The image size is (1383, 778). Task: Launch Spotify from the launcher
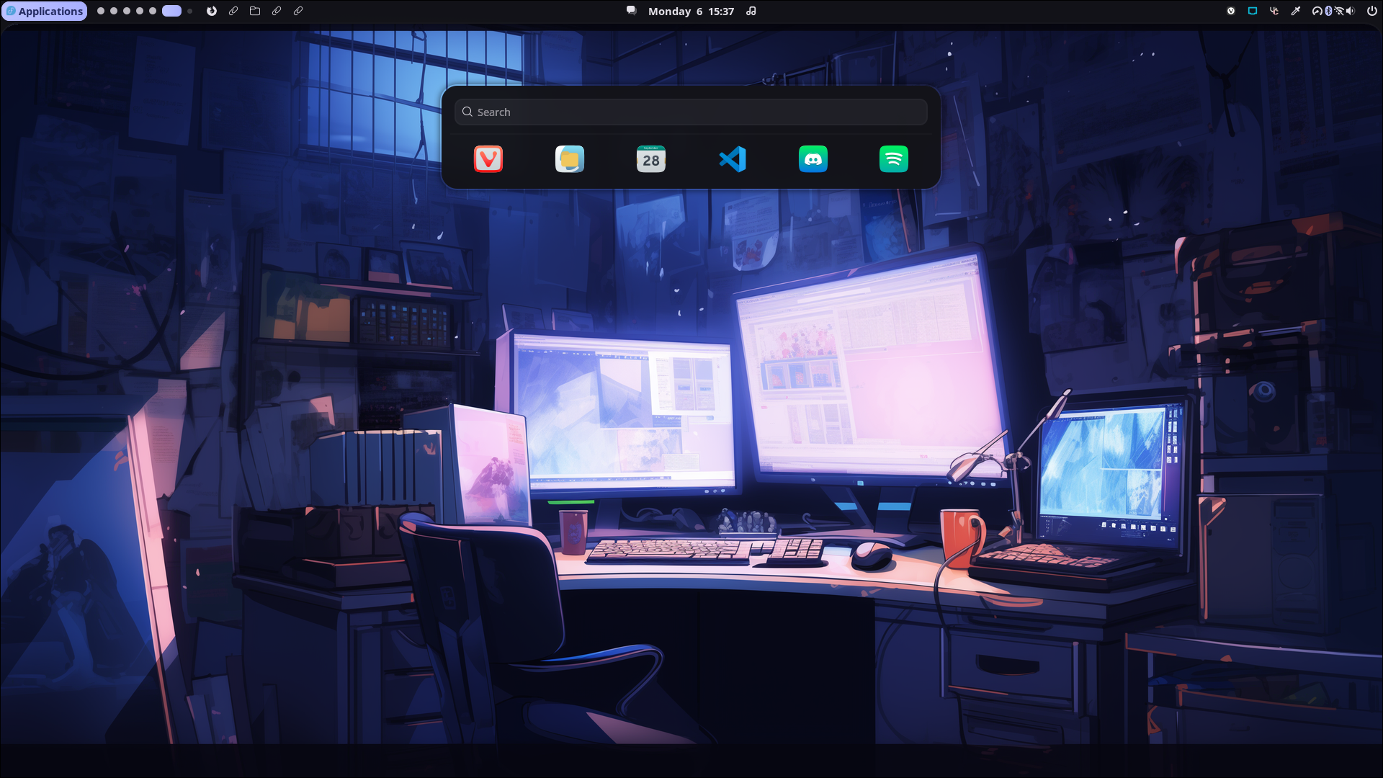click(x=894, y=159)
